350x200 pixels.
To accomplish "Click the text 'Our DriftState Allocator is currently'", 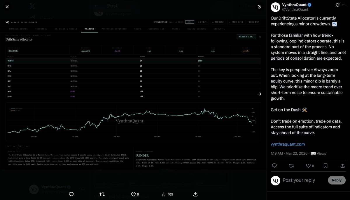I will tap(303, 18).
